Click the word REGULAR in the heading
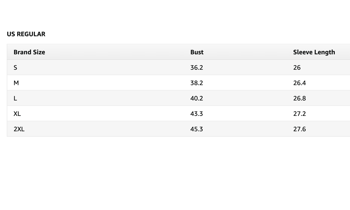350x210 pixels. coord(31,34)
